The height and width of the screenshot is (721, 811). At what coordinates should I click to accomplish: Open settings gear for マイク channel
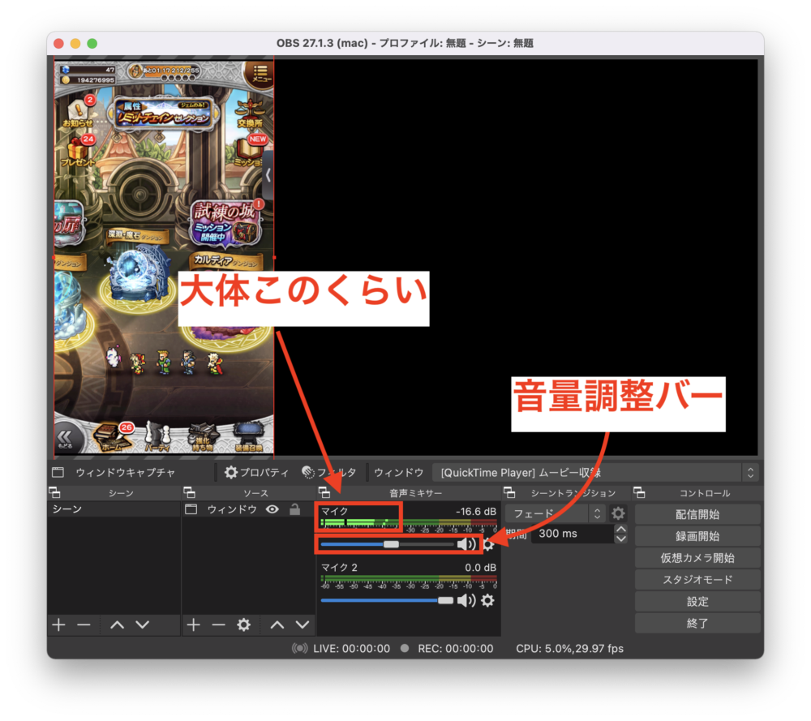(x=489, y=544)
